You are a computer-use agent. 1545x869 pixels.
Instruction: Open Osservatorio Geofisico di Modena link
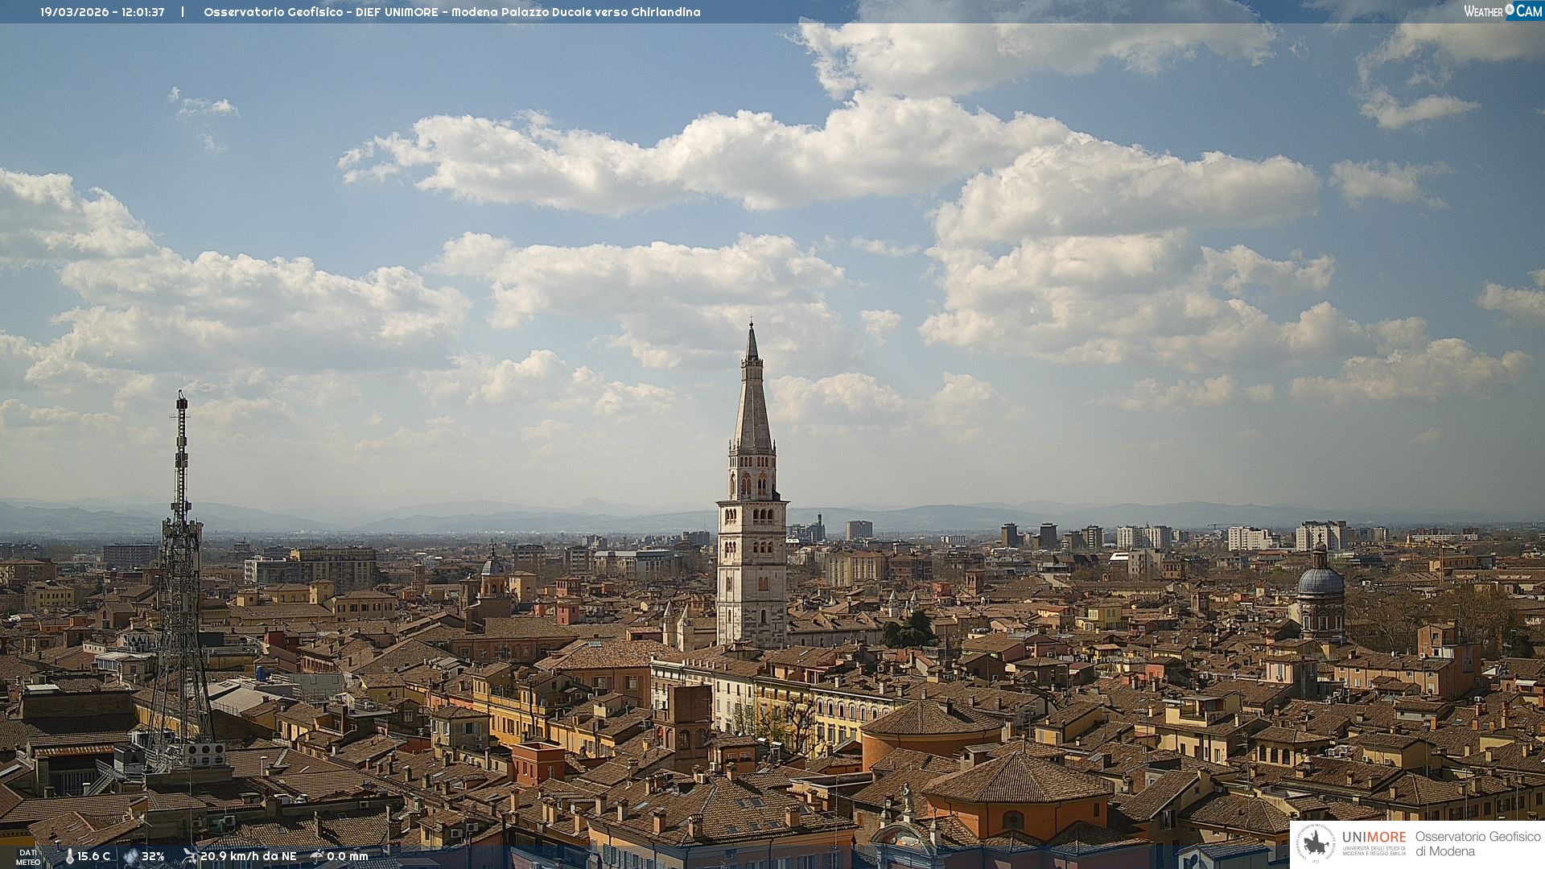point(1477,844)
